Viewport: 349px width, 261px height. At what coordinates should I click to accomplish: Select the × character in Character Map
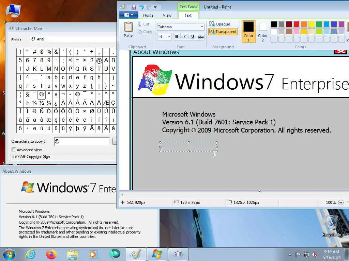pos(85,111)
